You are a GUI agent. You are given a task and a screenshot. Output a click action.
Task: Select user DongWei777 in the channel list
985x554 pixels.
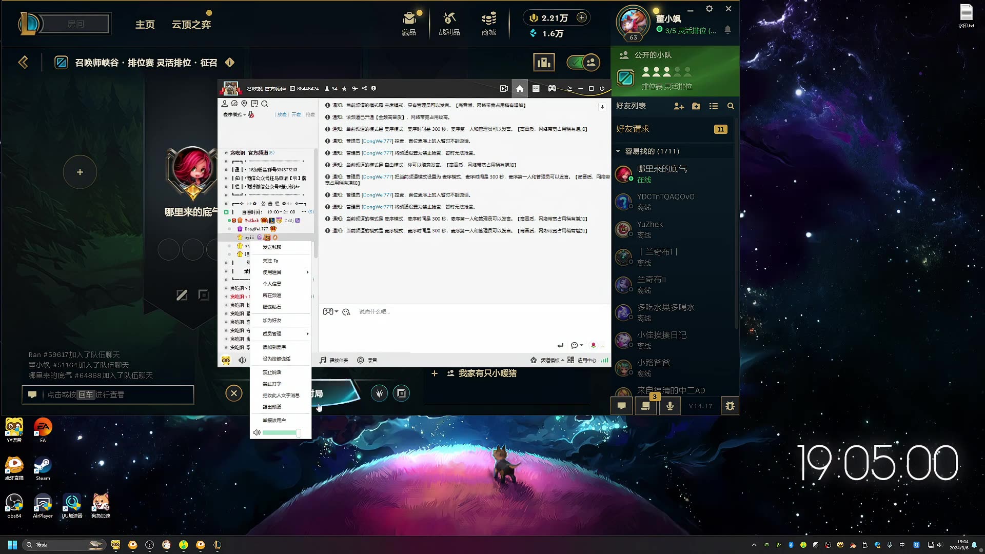257,229
